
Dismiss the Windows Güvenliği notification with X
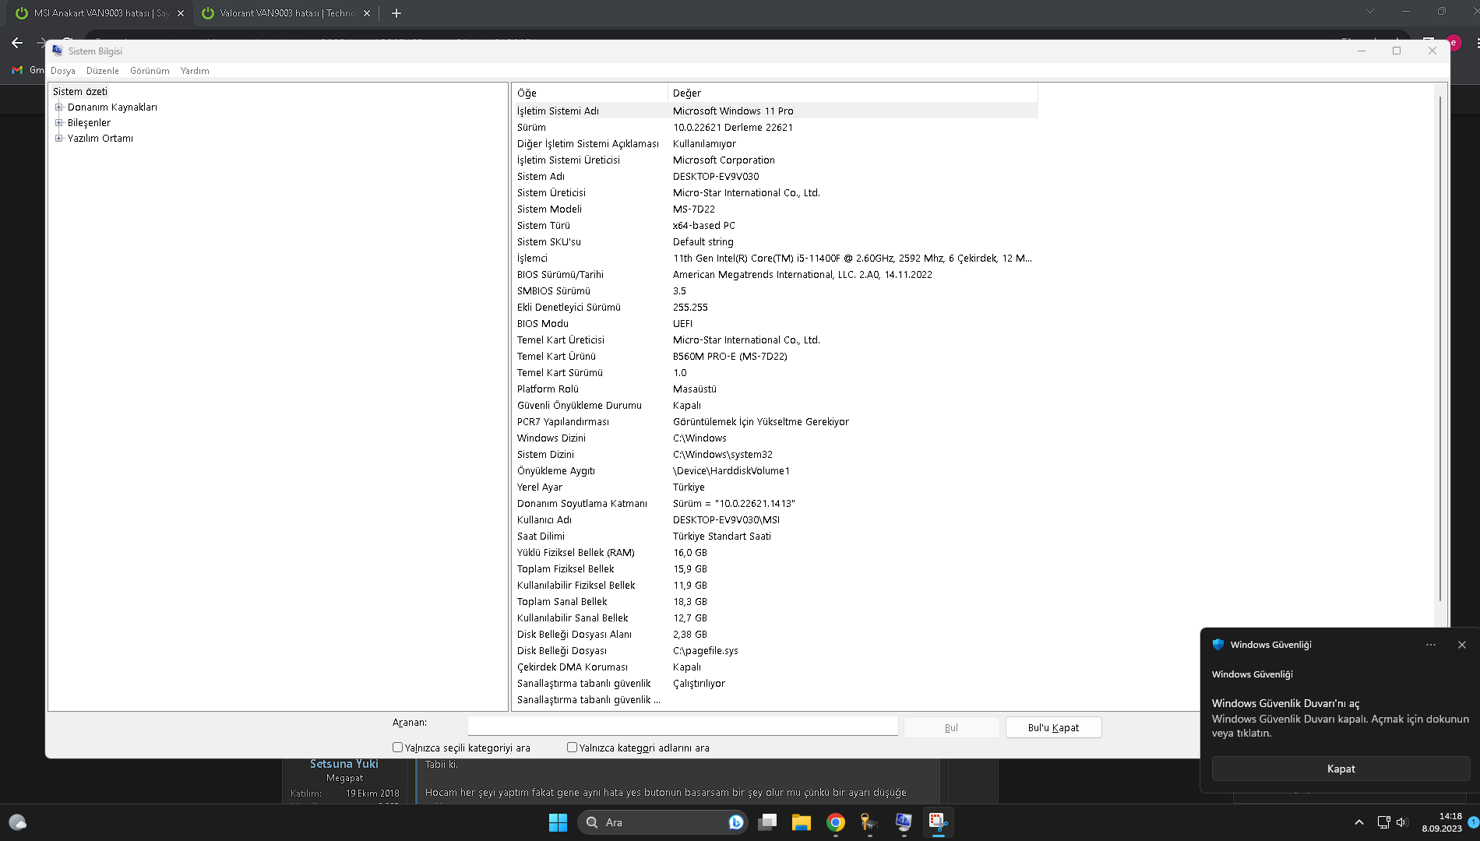(x=1462, y=645)
